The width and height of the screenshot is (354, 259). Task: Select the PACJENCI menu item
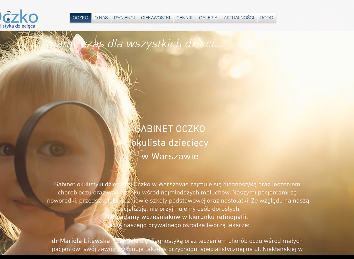point(124,18)
